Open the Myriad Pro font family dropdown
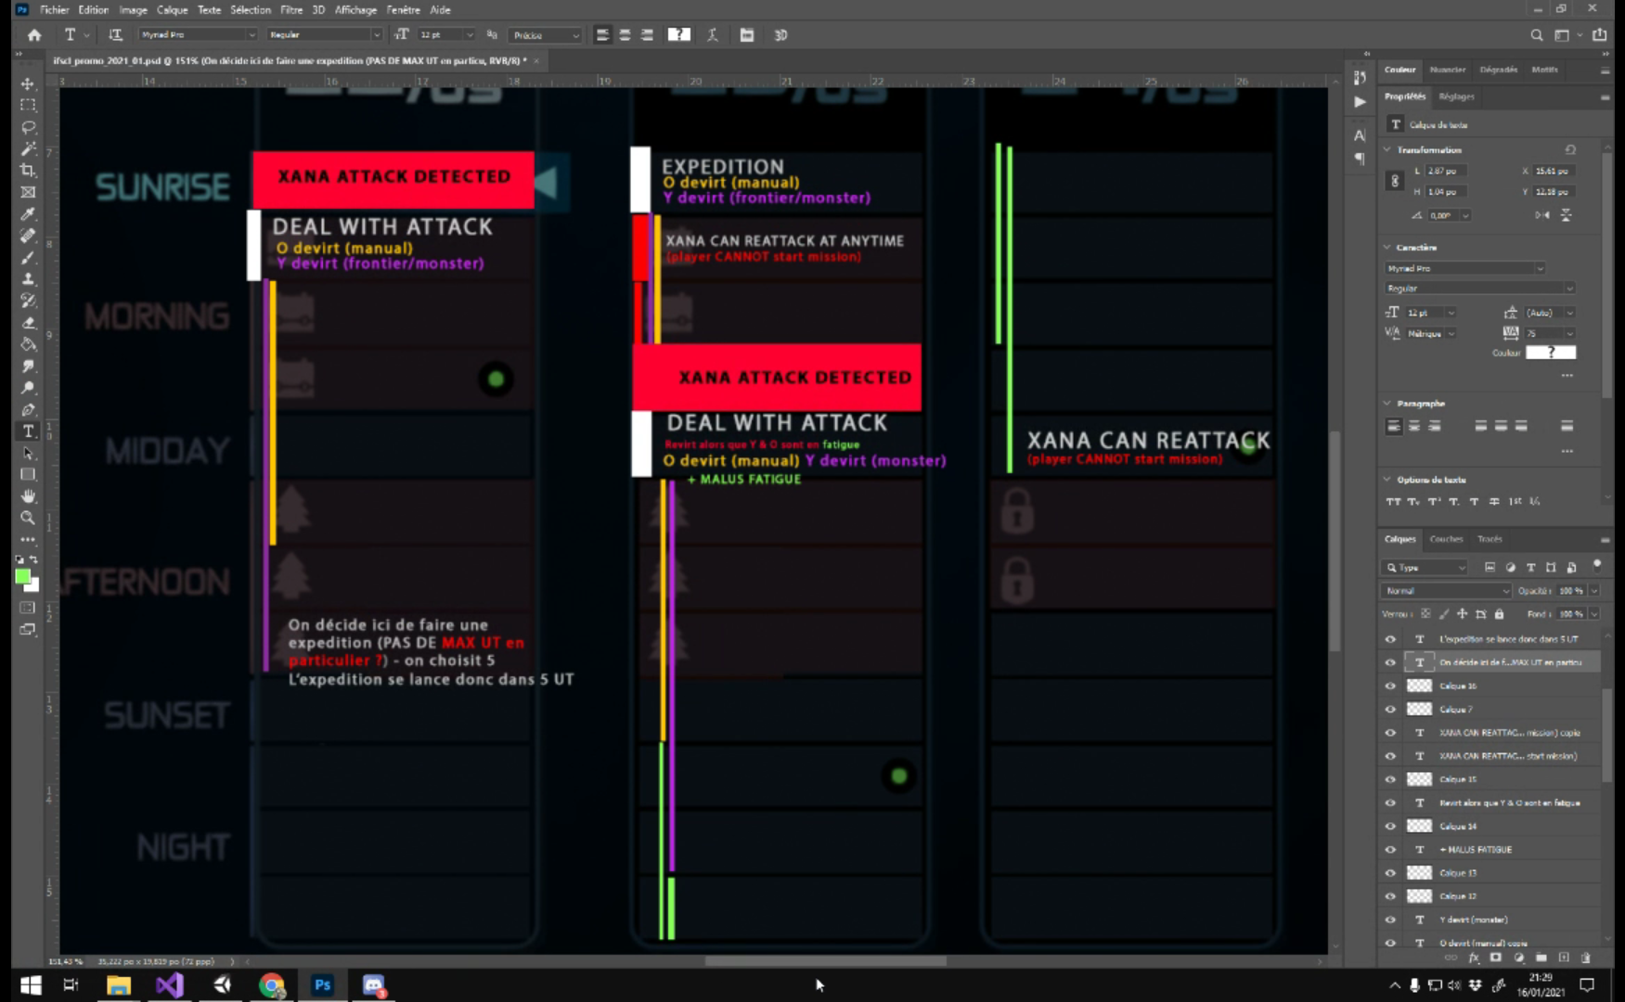 197,35
